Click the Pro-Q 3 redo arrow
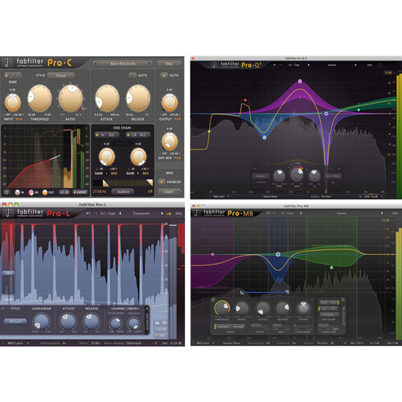 point(281,65)
